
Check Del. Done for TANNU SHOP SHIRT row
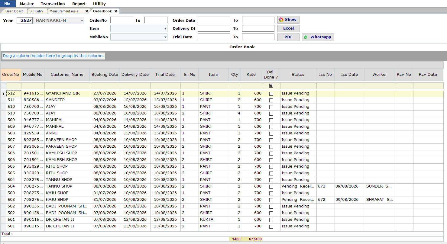pos(271,187)
